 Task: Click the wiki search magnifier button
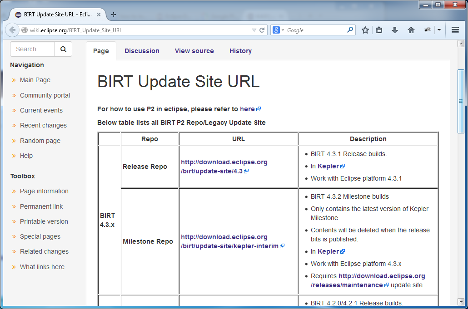[63, 49]
